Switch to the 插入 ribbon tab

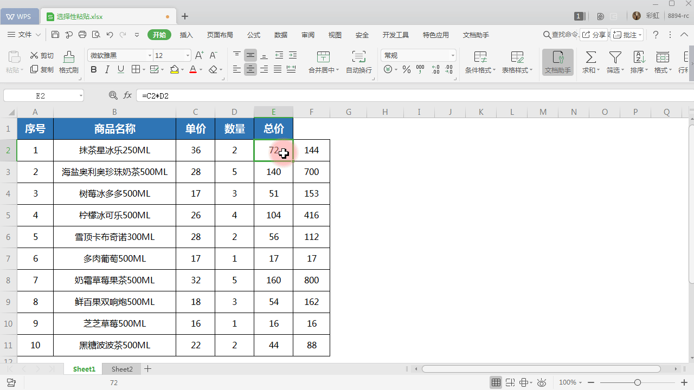tap(187, 35)
